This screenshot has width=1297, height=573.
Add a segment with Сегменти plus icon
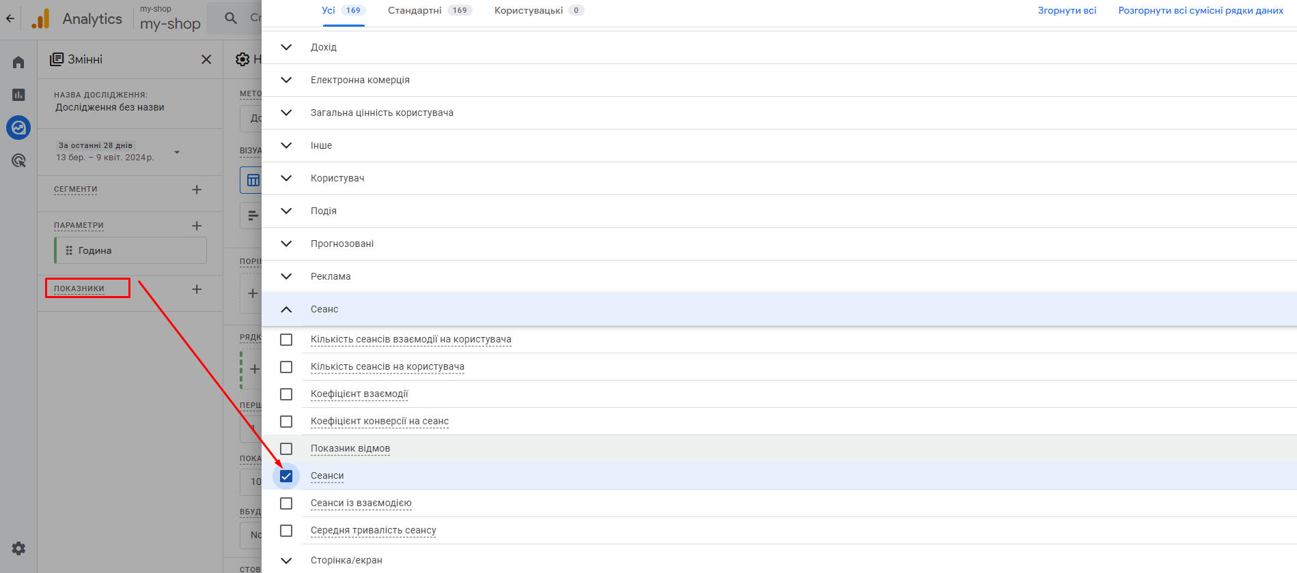click(x=197, y=190)
